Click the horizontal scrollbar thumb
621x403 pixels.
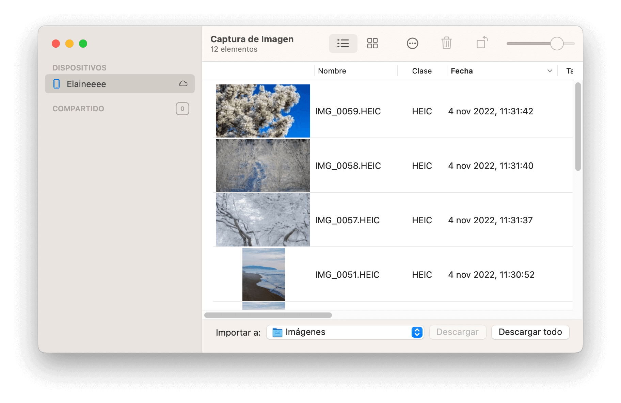[268, 315]
